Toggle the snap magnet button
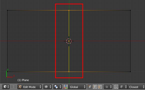Viewport: 145px width, 90px height. tap(116, 87)
